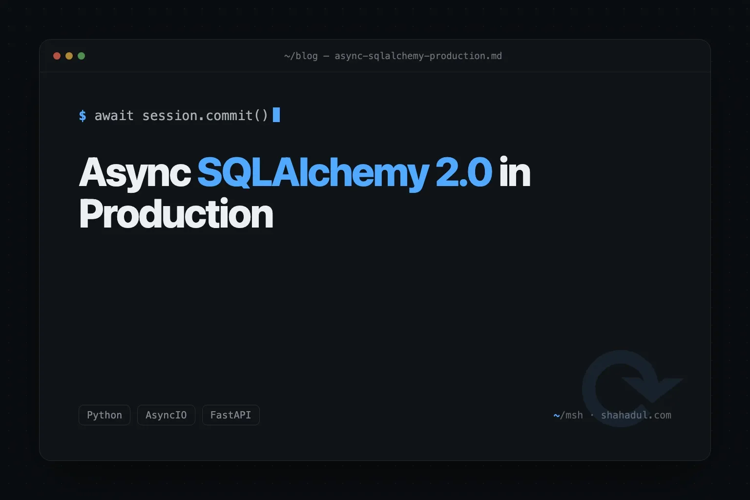Click the SQLAlchemy 2.0 blue heading text
Image resolution: width=750 pixels, height=500 pixels.
tap(345, 173)
